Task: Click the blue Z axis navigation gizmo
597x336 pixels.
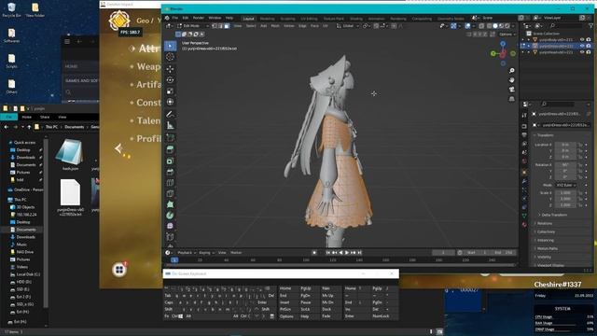Action: [x=503, y=44]
